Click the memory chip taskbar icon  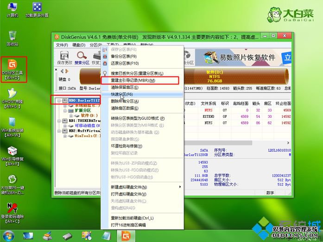click(x=67, y=236)
